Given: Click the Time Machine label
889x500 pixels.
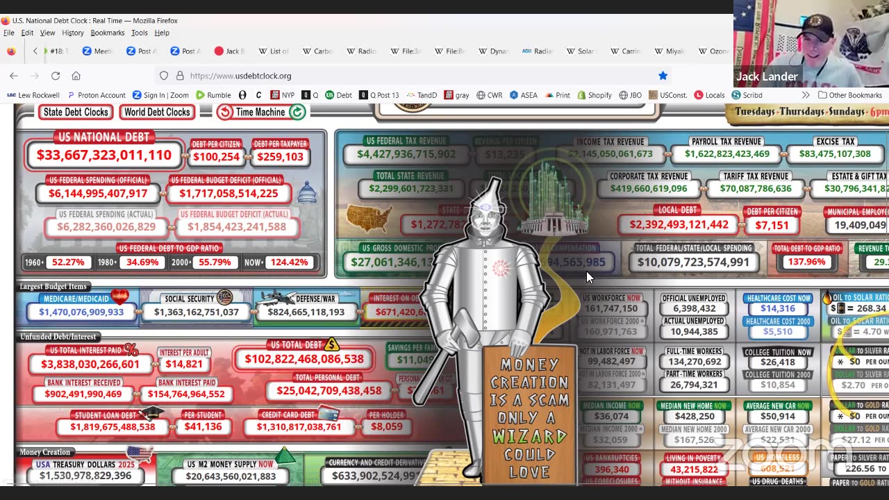Looking at the screenshot, I should tap(260, 112).
